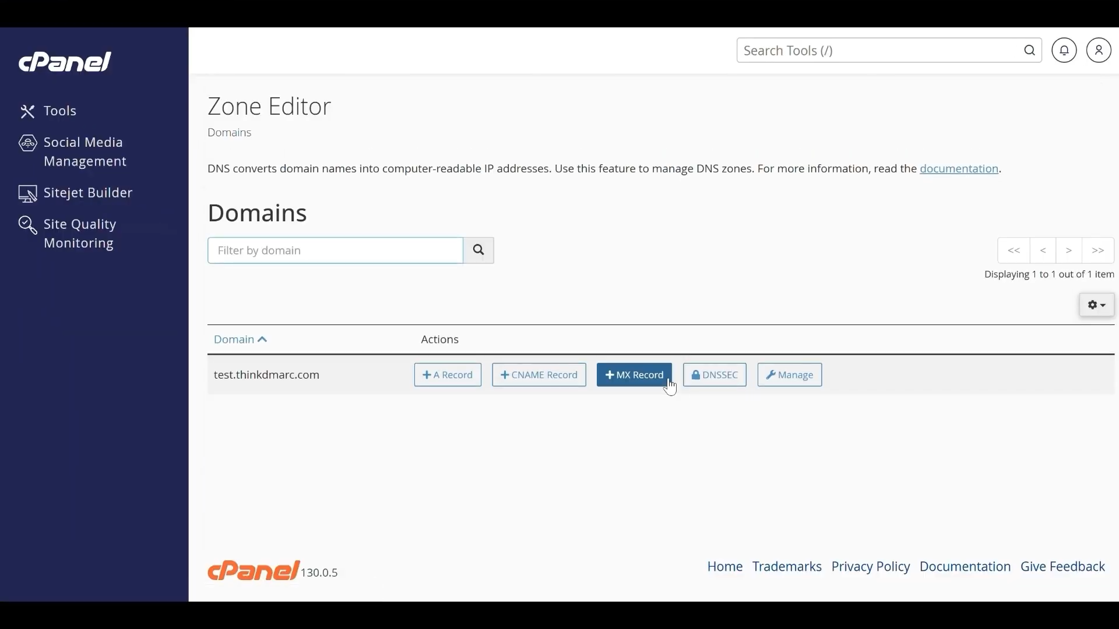This screenshot has height=629, width=1119.
Task: Click the domain filter search icon
Action: 478,250
